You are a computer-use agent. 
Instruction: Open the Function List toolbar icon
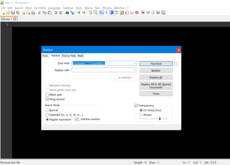tap(126, 13)
